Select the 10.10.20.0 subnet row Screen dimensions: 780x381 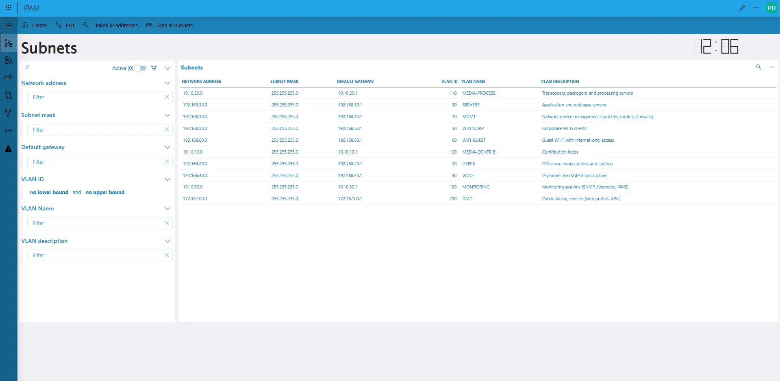[x=478, y=93]
